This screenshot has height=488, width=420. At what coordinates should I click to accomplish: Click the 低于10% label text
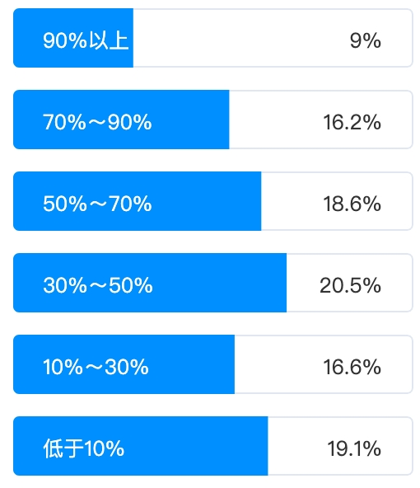(x=84, y=448)
